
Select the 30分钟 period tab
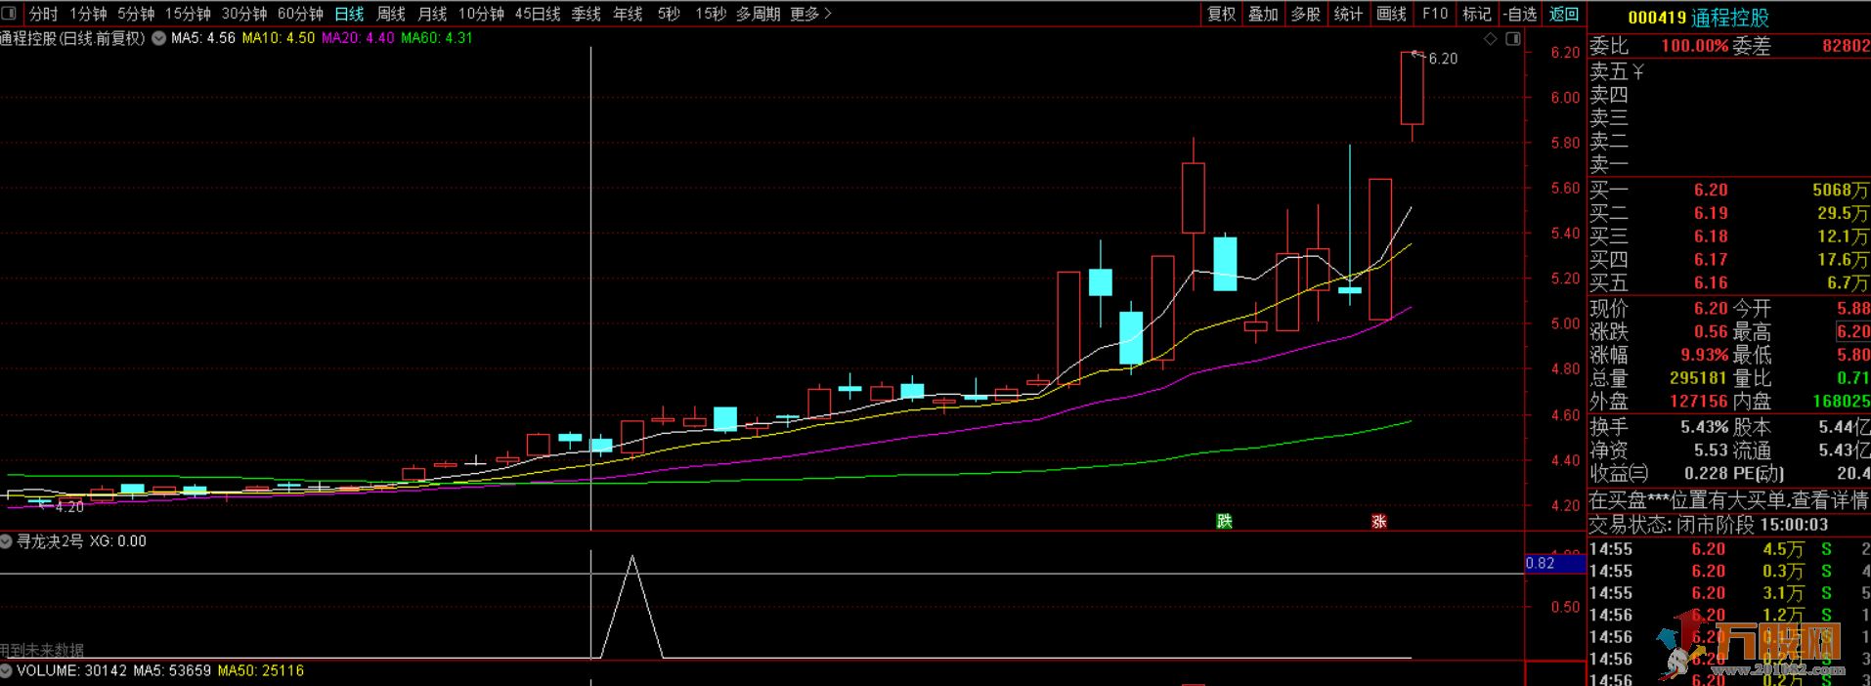click(244, 14)
